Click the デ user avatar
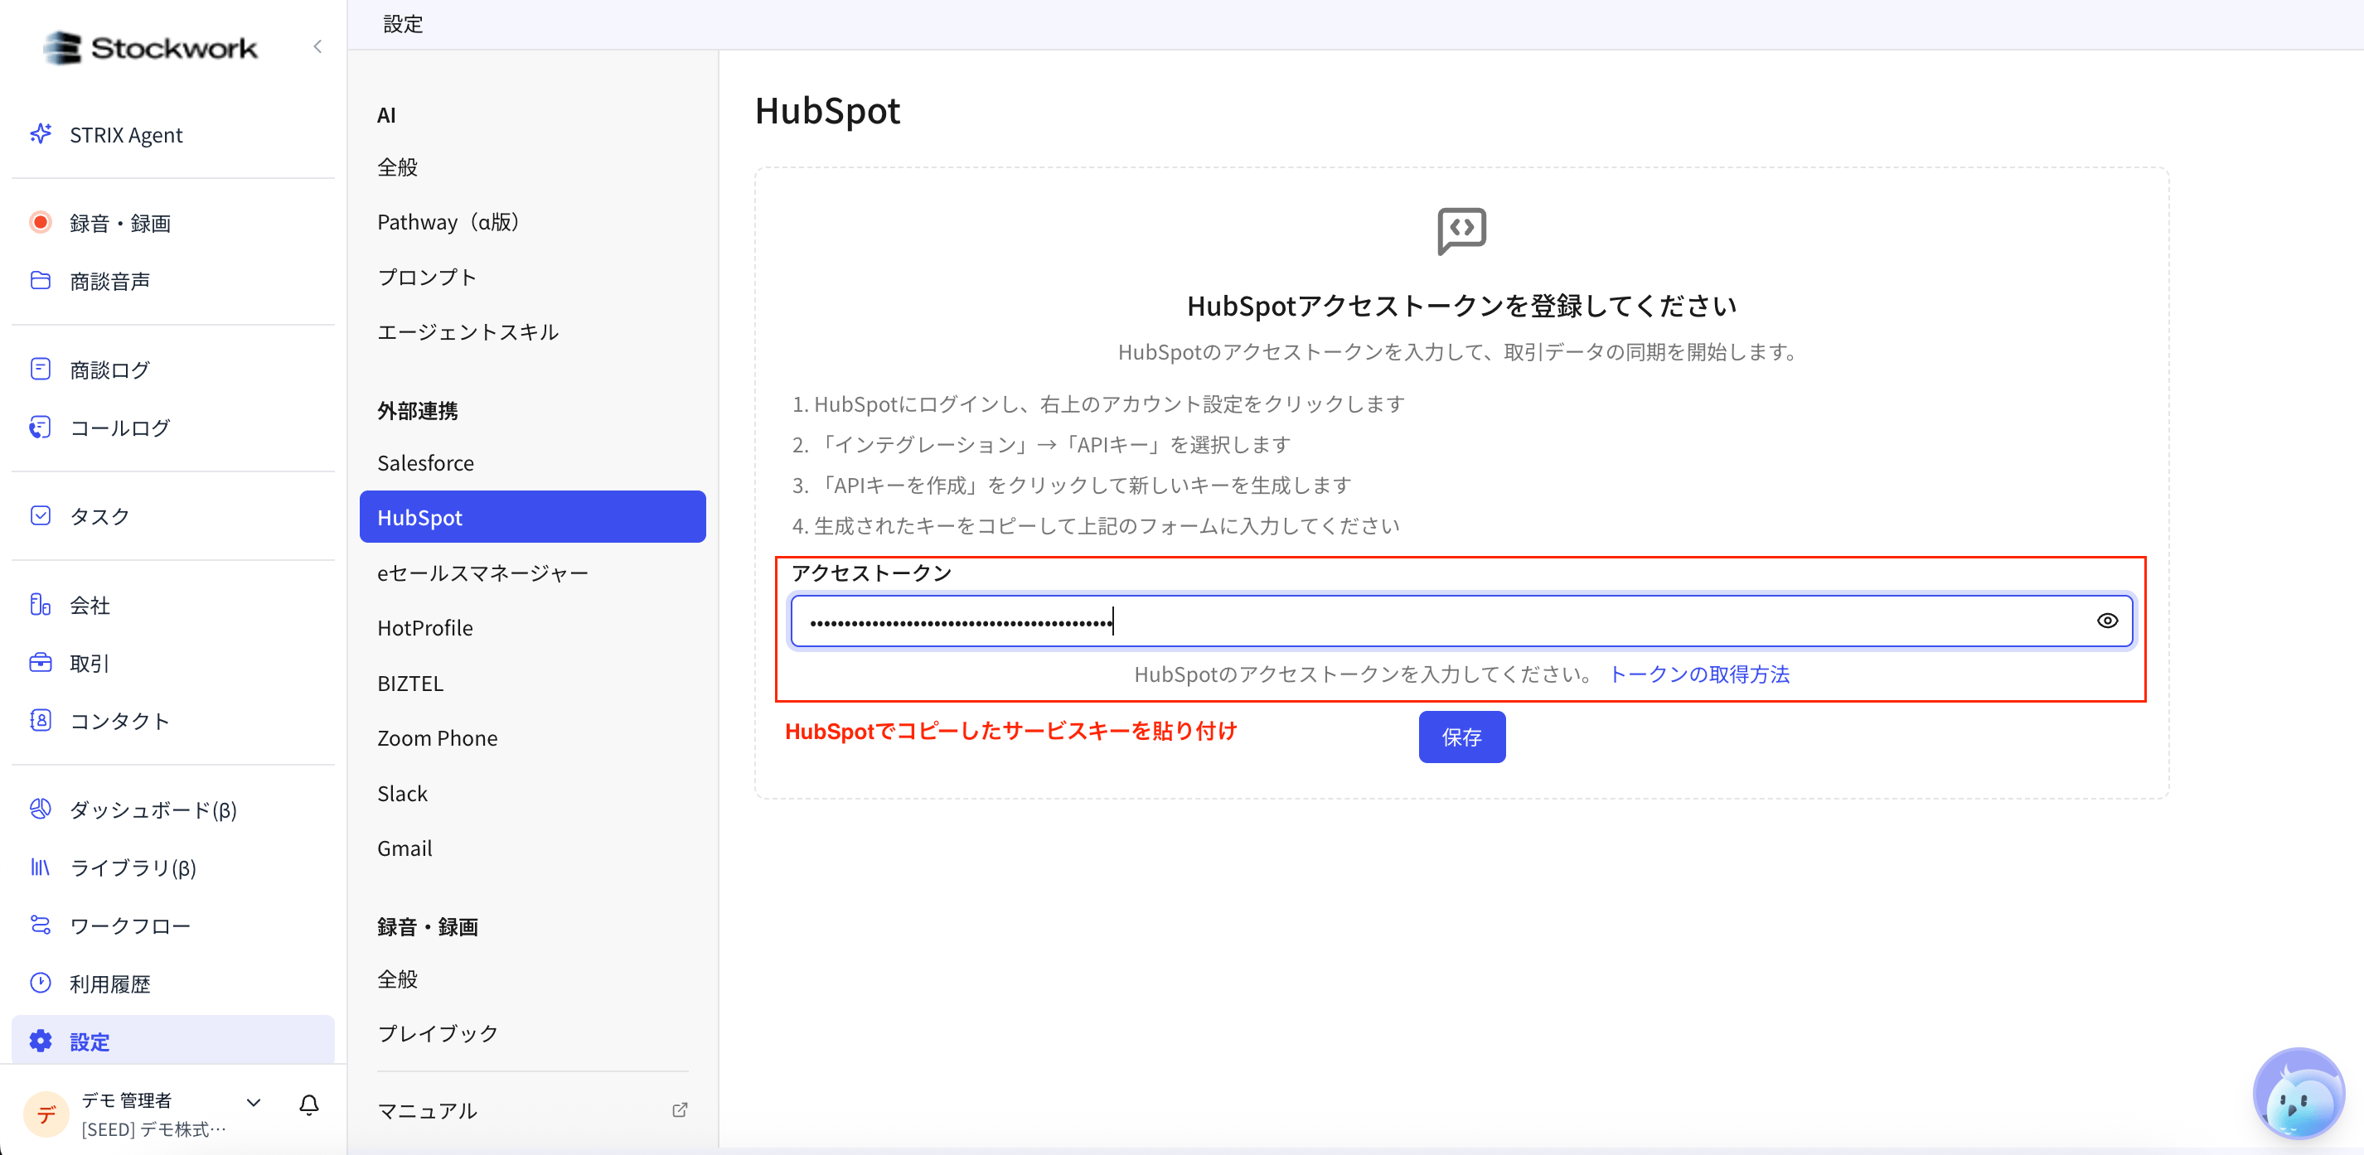Screen dimensions: 2364x1155 [46, 1114]
